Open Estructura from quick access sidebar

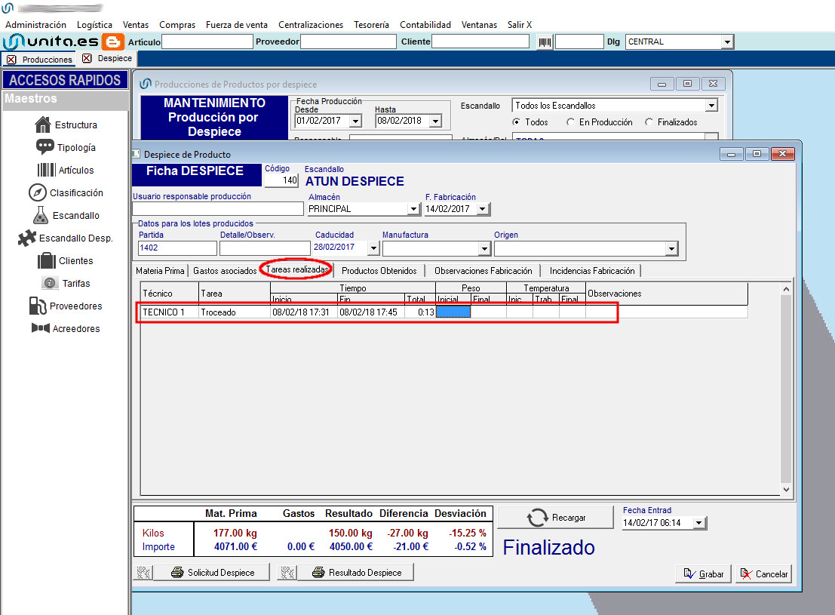[x=66, y=125]
